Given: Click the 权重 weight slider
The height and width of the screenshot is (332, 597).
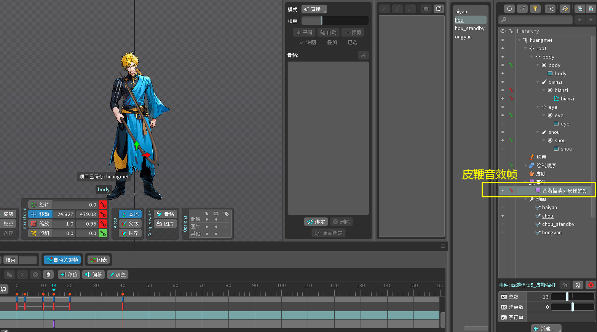Looking at the screenshot, I should click(335, 21).
